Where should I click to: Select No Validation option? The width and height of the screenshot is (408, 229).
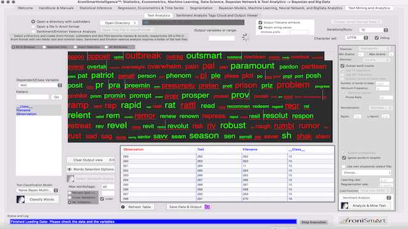pos(69,202)
